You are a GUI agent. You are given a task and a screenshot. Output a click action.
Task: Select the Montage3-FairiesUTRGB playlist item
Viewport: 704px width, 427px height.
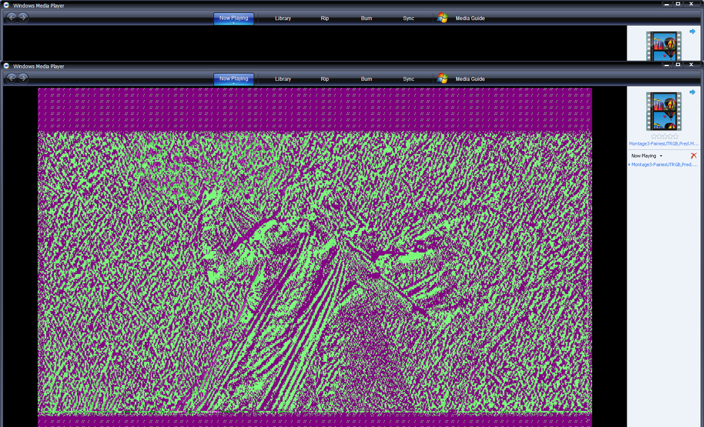click(x=664, y=165)
